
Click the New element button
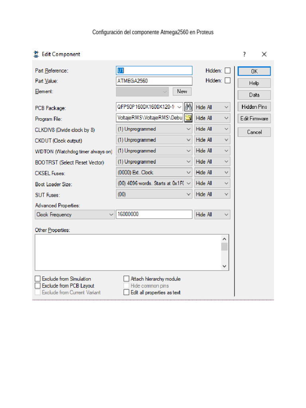click(x=182, y=91)
